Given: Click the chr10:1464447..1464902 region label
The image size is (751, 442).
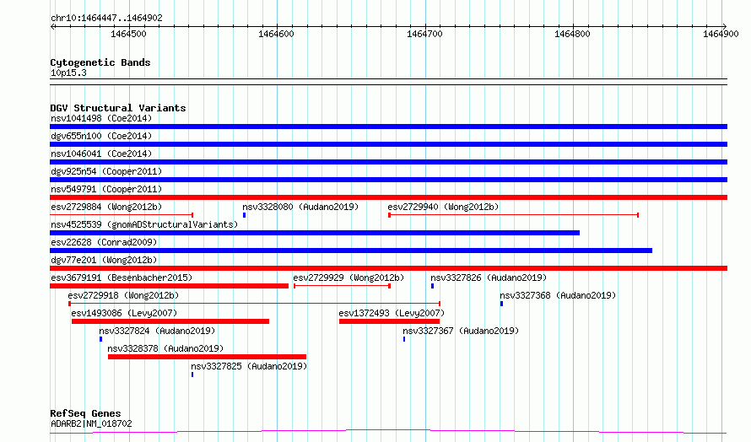Looking at the screenshot, I should pyautogui.click(x=106, y=19).
